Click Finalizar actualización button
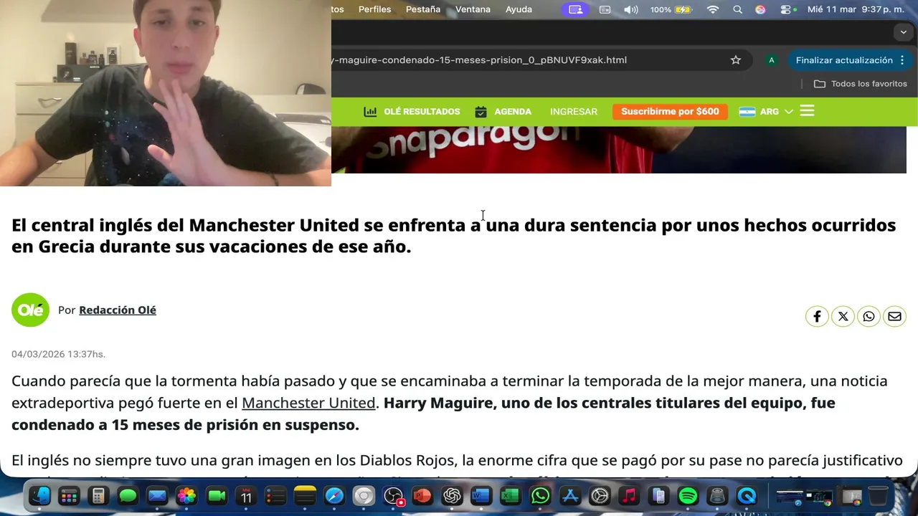 click(850, 60)
